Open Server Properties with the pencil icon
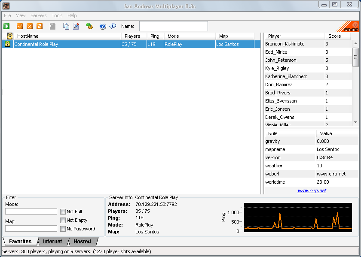This screenshot has height=257, width=361. 76,26
